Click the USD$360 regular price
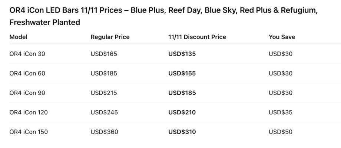 tap(104, 132)
